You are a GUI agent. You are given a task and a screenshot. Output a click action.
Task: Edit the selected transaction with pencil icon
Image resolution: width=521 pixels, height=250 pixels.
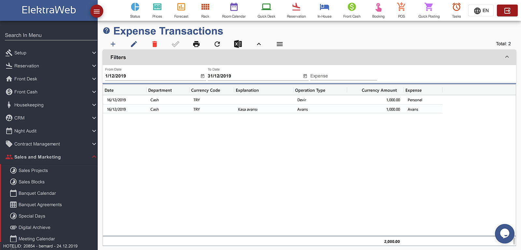click(134, 44)
